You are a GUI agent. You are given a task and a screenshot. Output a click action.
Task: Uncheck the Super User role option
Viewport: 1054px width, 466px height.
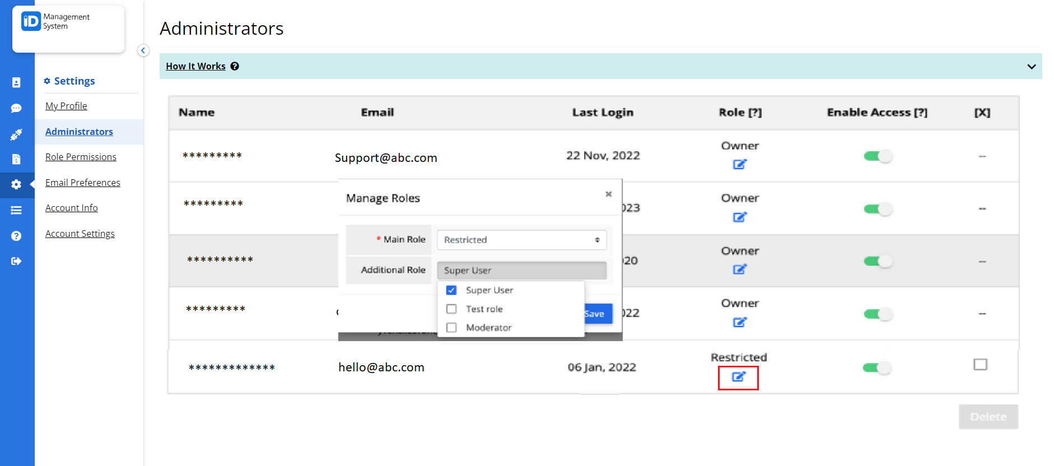[x=451, y=290]
